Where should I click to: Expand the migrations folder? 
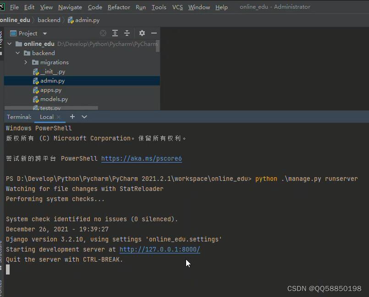click(x=25, y=62)
